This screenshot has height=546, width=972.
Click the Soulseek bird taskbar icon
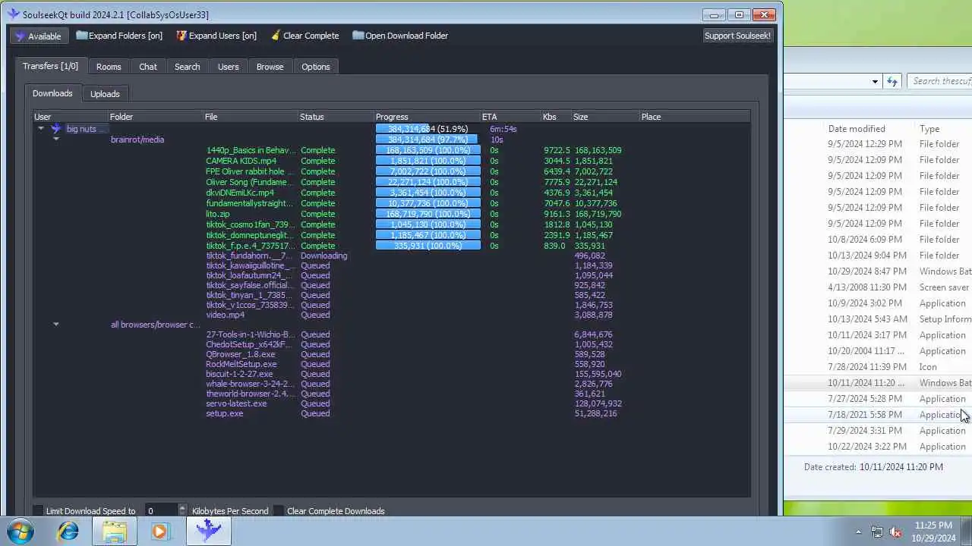click(208, 531)
